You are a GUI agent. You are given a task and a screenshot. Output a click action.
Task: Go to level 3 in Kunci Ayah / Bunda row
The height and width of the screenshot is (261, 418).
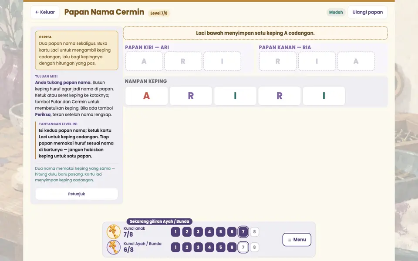coord(198,247)
